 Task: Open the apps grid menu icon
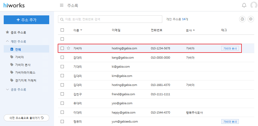coord(62,5)
